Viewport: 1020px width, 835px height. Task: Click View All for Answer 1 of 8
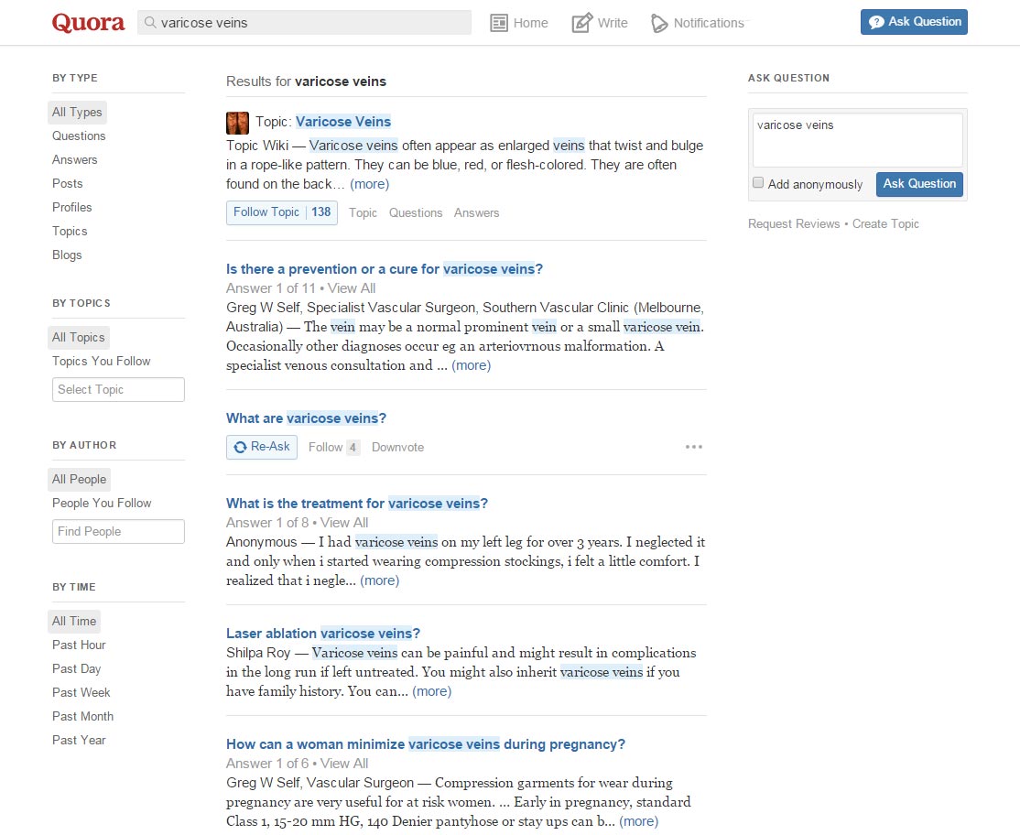tap(344, 522)
